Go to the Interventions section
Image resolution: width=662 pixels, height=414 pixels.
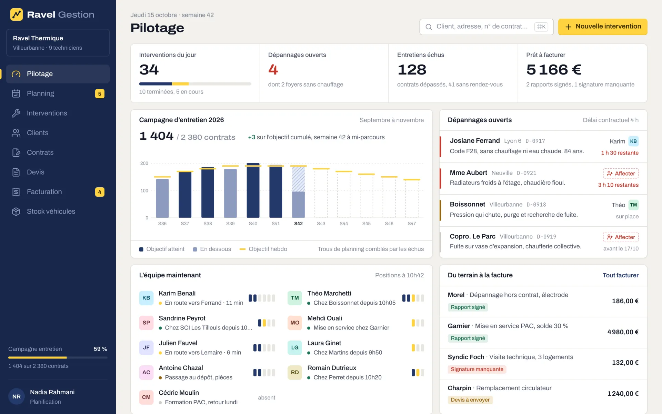click(x=58, y=113)
